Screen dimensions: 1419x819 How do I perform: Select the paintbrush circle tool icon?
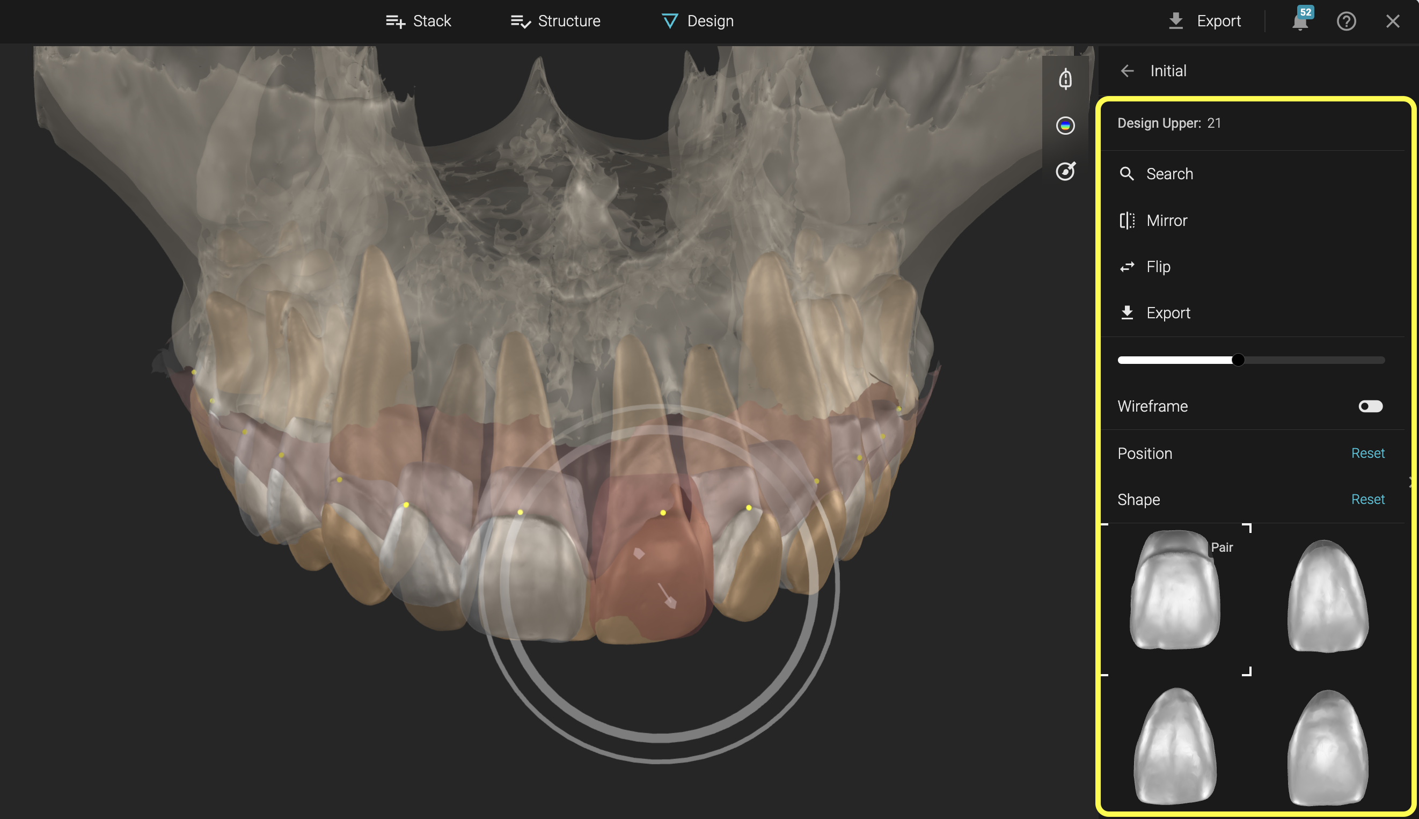pos(1065,171)
